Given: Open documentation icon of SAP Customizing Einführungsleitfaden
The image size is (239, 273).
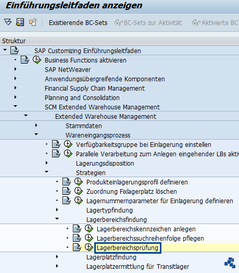Looking at the screenshot, I should point(15,51).
